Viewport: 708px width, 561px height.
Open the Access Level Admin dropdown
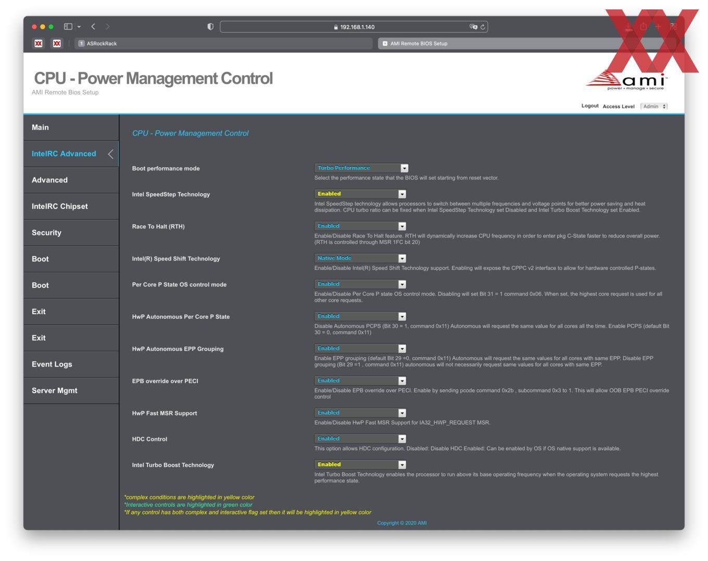654,107
